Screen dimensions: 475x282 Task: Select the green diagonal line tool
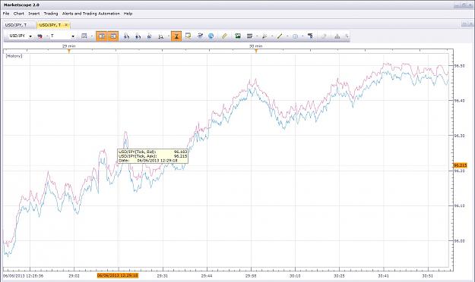280,36
